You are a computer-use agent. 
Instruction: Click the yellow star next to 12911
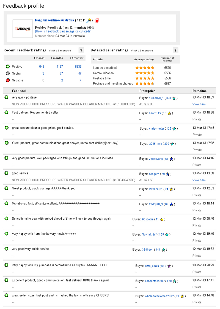[90, 20]
